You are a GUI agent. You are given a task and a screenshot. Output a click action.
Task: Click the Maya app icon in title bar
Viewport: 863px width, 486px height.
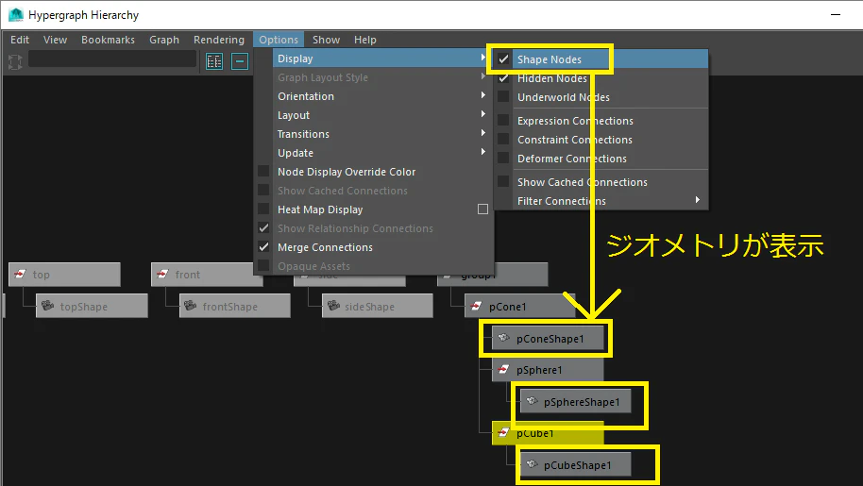coord(16,15)
